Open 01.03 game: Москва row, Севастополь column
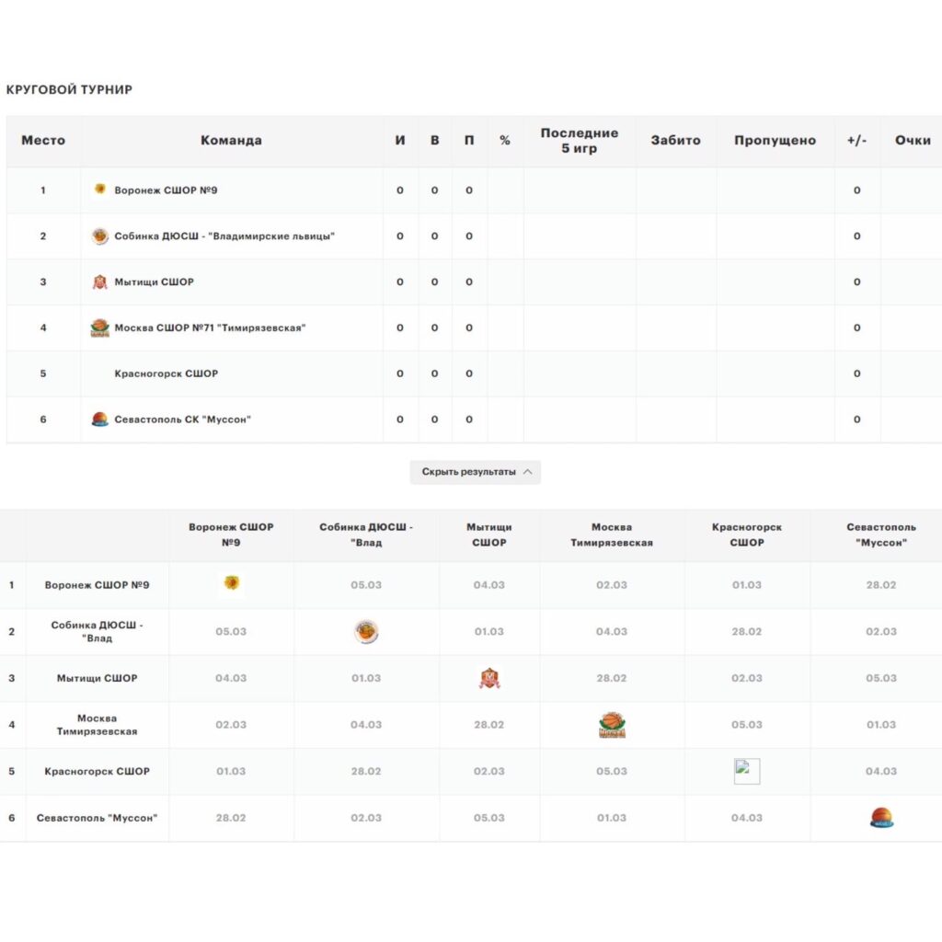 [x=881, y=725]
